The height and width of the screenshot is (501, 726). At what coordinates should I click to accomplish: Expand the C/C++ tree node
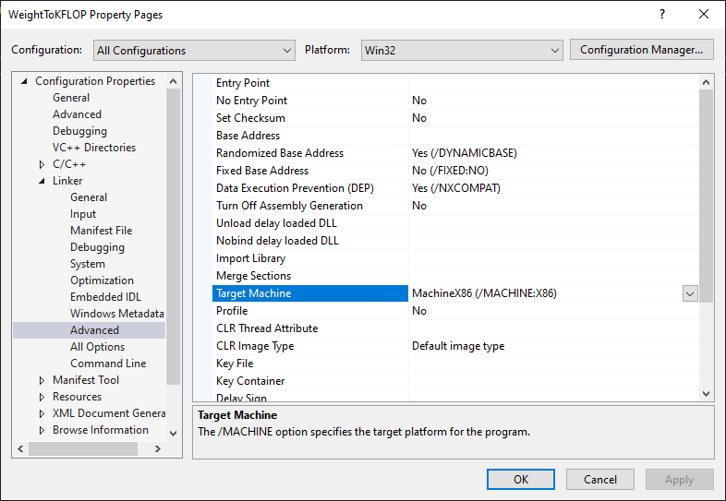[x=42, y=164]
